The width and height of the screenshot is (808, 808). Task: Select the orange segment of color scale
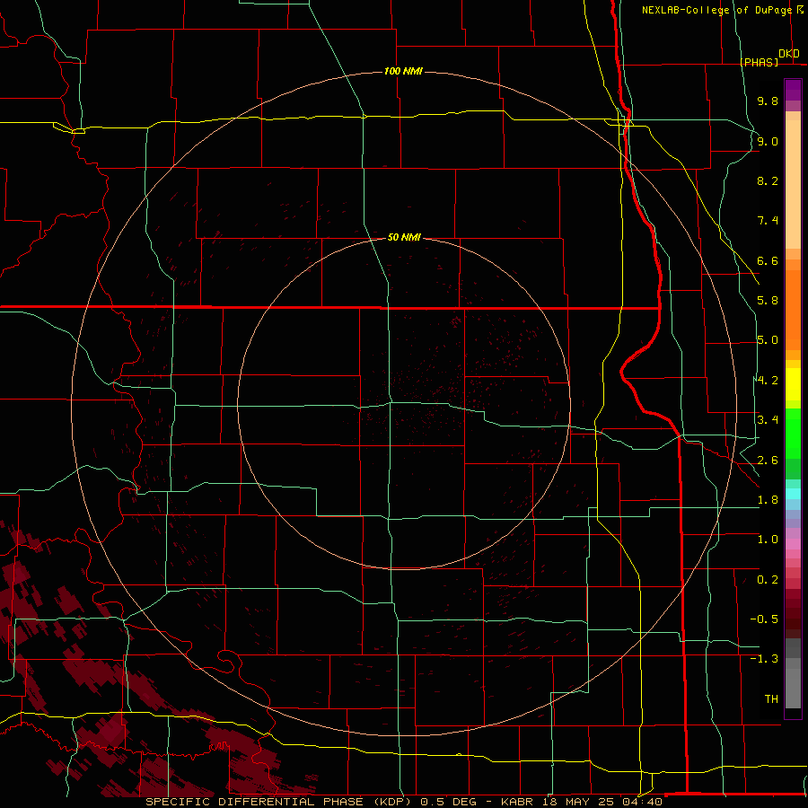(793, 309)
